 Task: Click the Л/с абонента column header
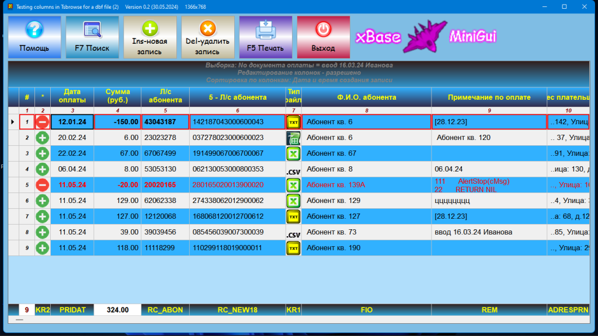tap(165, 97)
